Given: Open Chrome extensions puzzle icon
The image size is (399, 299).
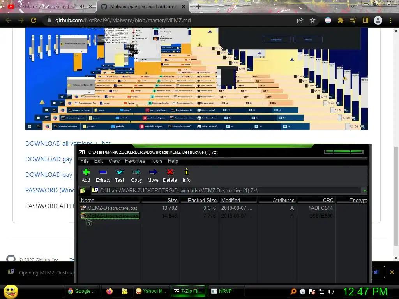Looking at the screenshot, I should pos(341,20).
